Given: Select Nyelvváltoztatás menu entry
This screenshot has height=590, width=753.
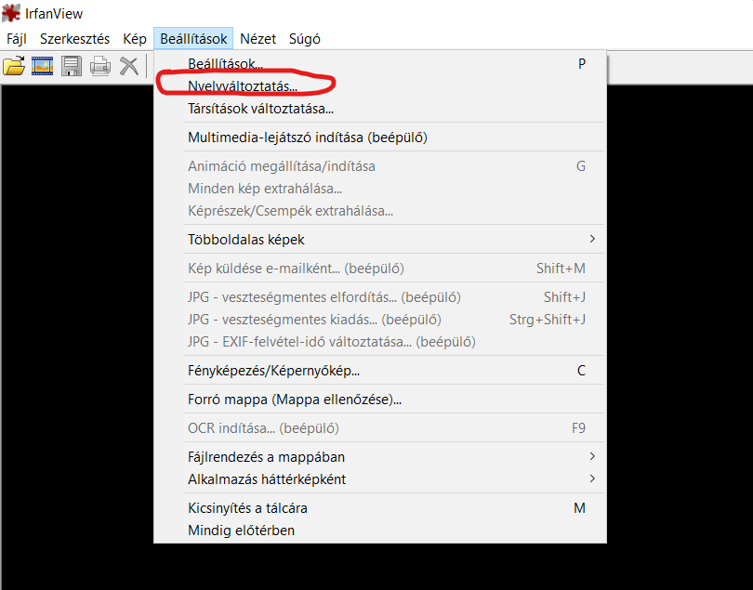Looking at the screenshot, I should click(x=243, y=86).
